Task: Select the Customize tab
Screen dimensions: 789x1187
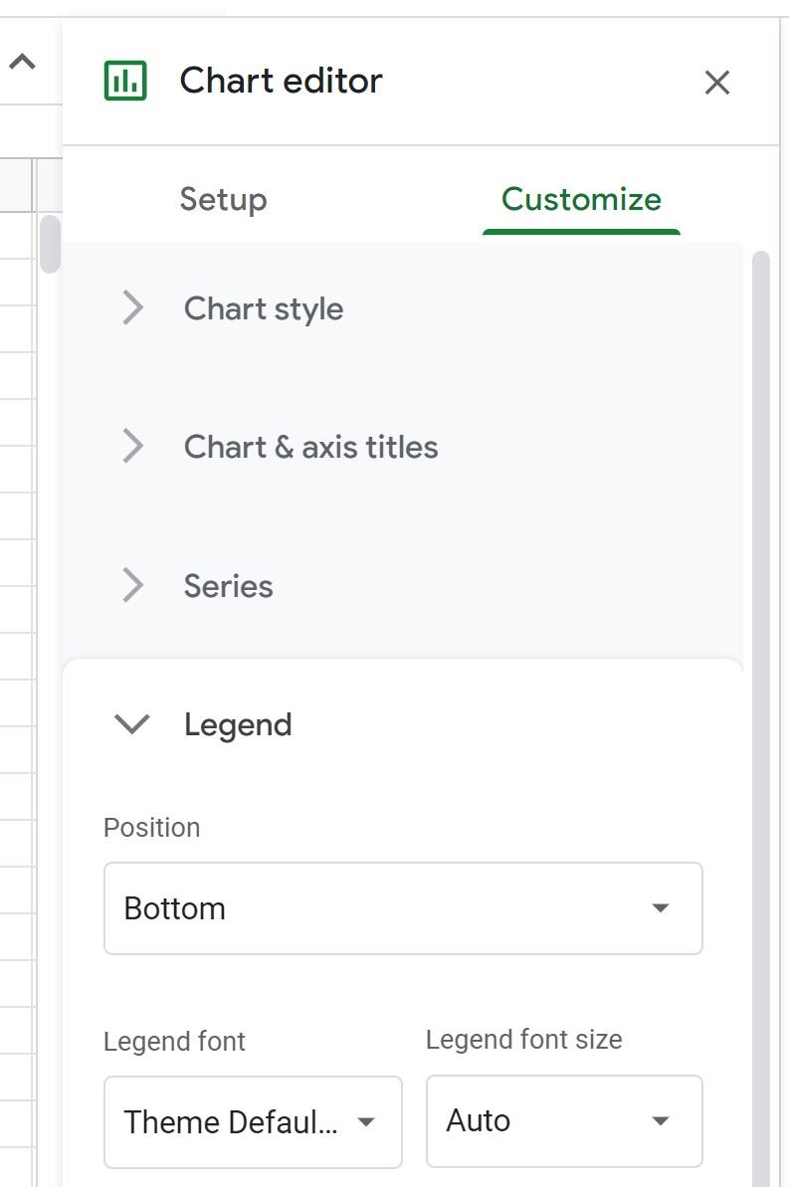Action: 581,199
